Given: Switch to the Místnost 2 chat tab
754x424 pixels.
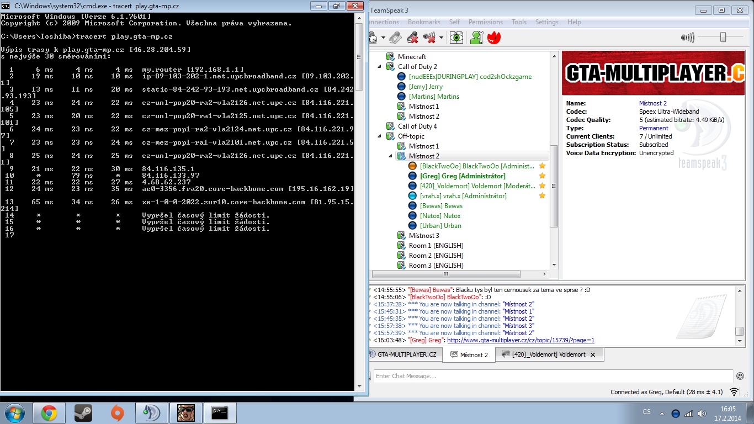Looking at the screenshot, I should click(x=469, y=354).
